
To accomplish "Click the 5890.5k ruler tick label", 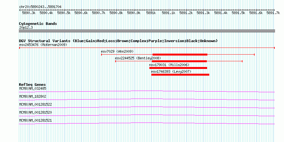I will pos(64,13).
